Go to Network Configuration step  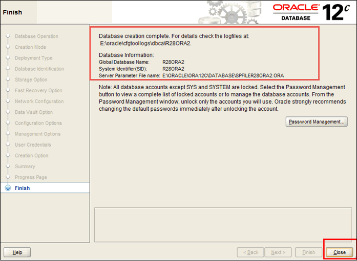click(38, 102)
